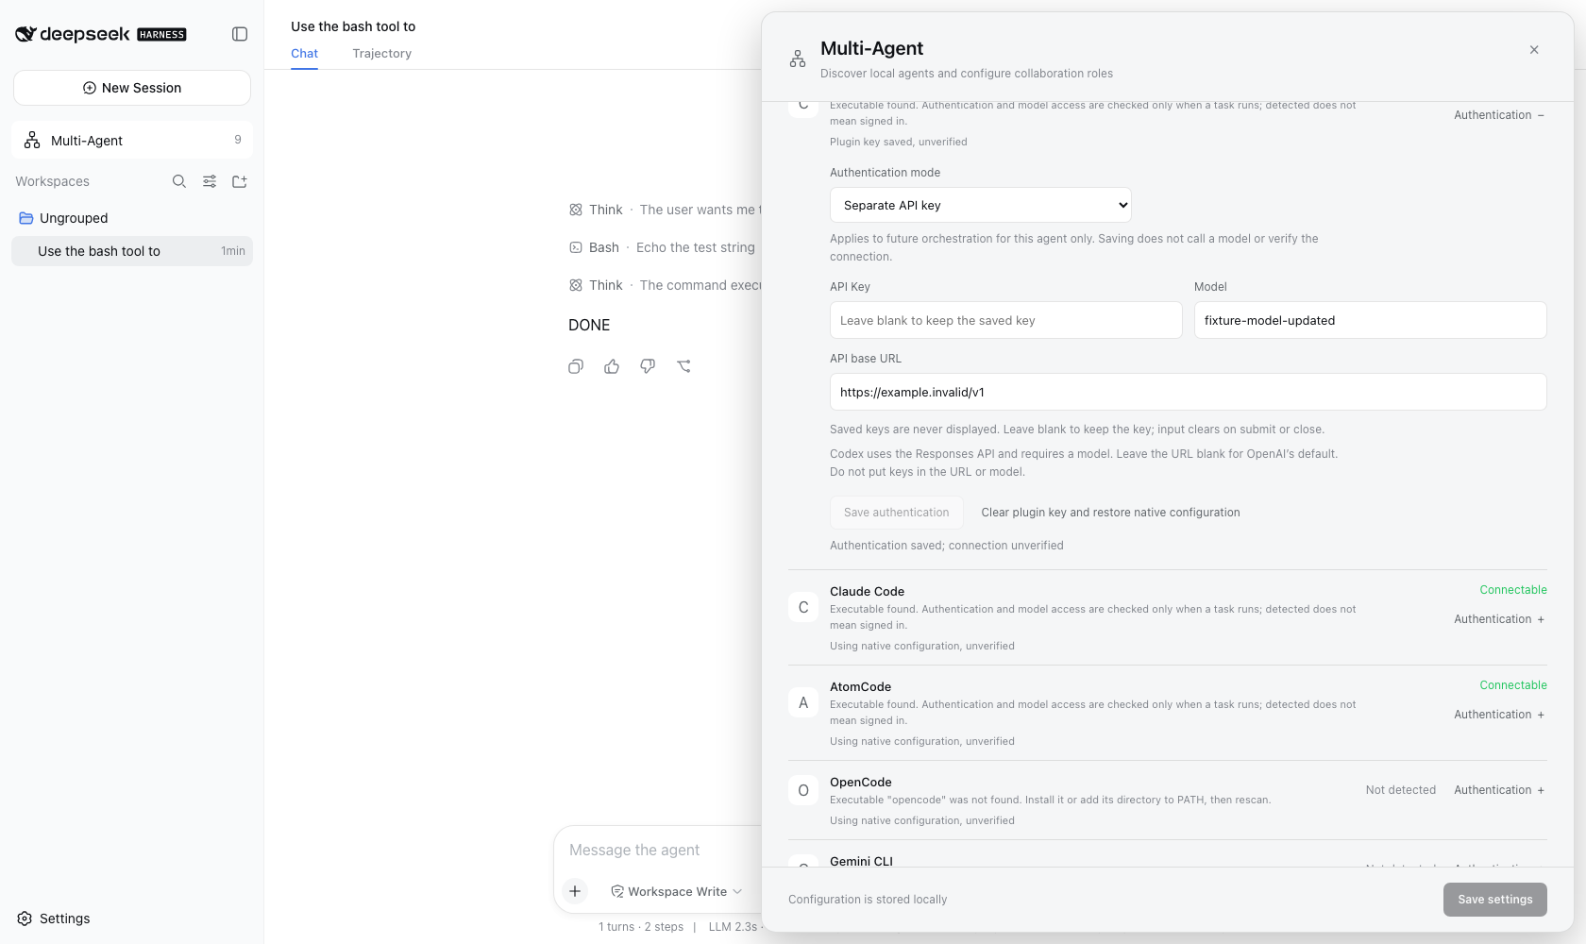Click AtomCode agent avatar
Viewport: 1586px width, 944px height.
point(803,702)
